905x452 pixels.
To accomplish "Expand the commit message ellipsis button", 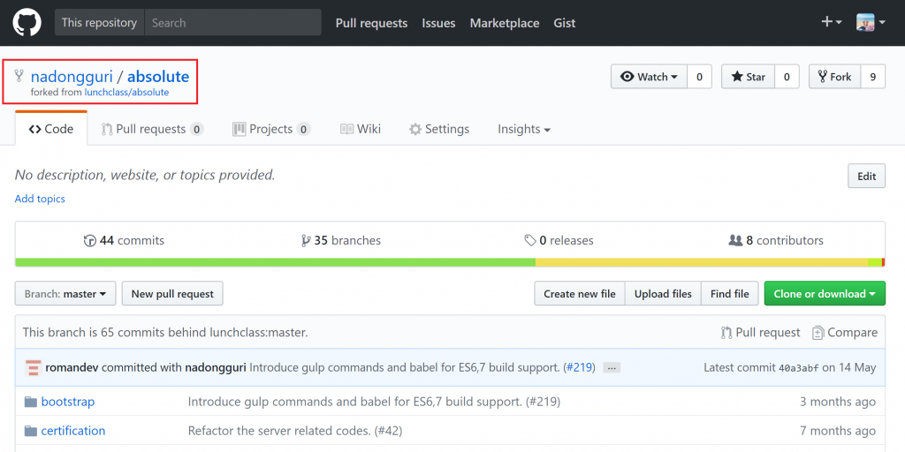I will pos(612,368).
